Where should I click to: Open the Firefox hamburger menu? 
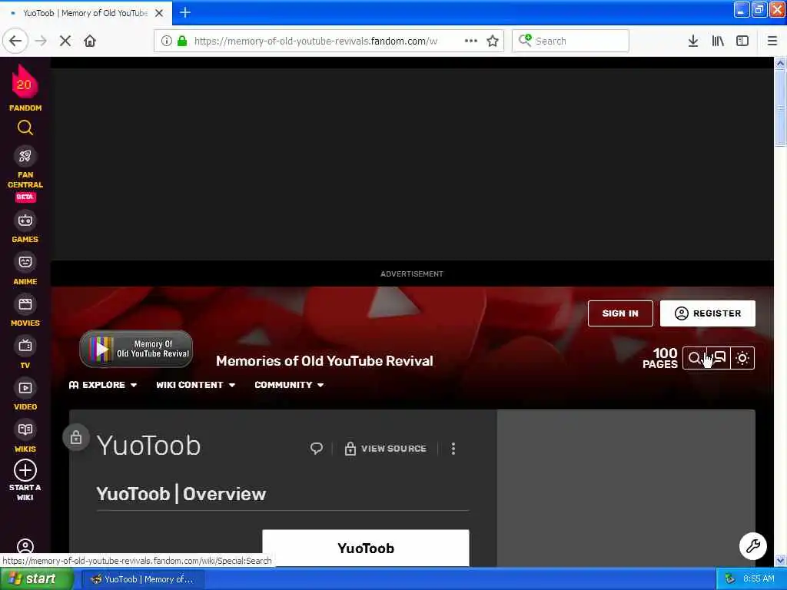(x=772, y=41)
